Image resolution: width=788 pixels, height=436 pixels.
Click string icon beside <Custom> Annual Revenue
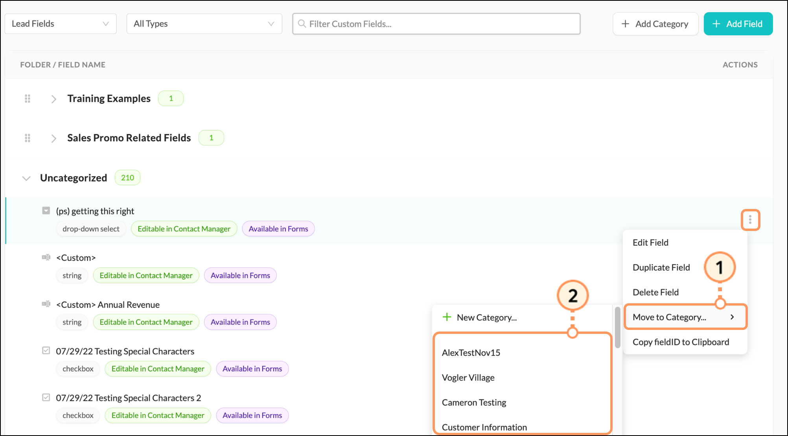46,304
